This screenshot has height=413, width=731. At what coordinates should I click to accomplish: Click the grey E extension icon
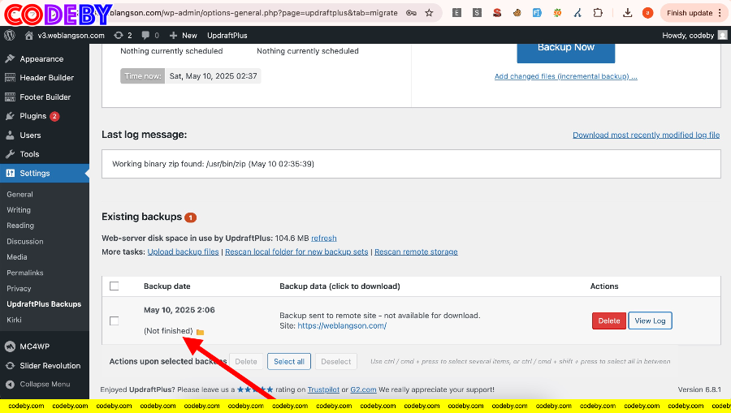click(x=456, y=13)
